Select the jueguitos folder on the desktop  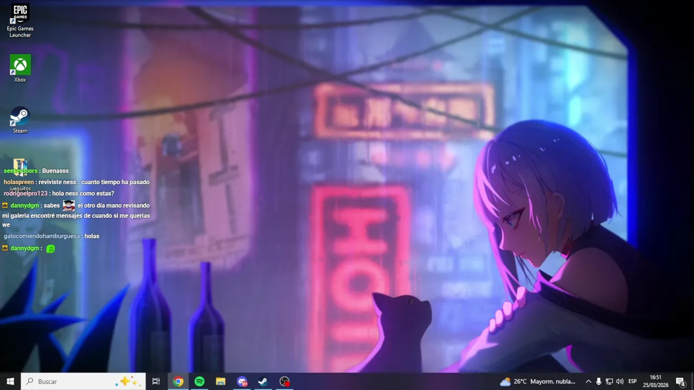(x=20, y=174)
